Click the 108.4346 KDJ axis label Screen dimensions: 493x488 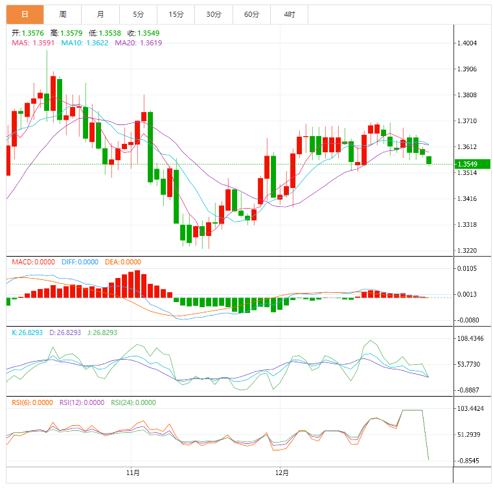[x=470, y=339]
